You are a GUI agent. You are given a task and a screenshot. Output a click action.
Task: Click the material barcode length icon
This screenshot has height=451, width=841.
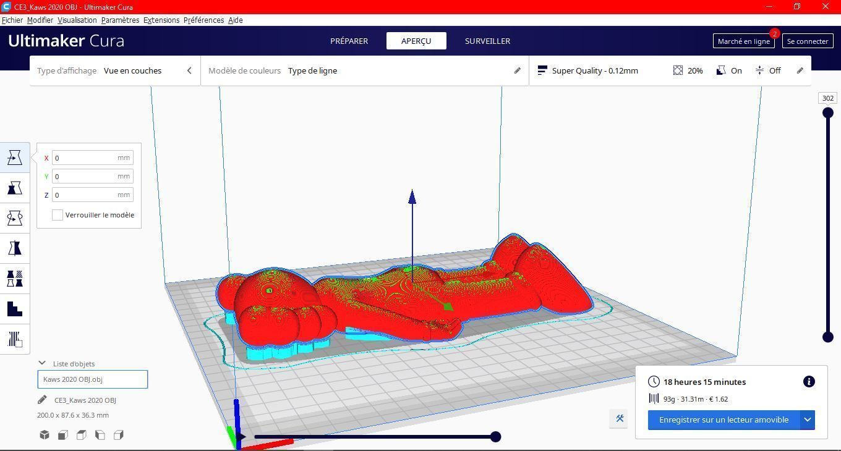click(654, 399)
